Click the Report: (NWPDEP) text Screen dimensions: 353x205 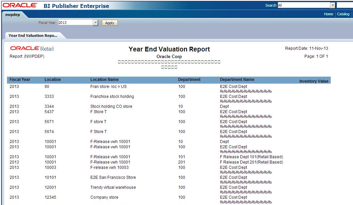[27, 56]
